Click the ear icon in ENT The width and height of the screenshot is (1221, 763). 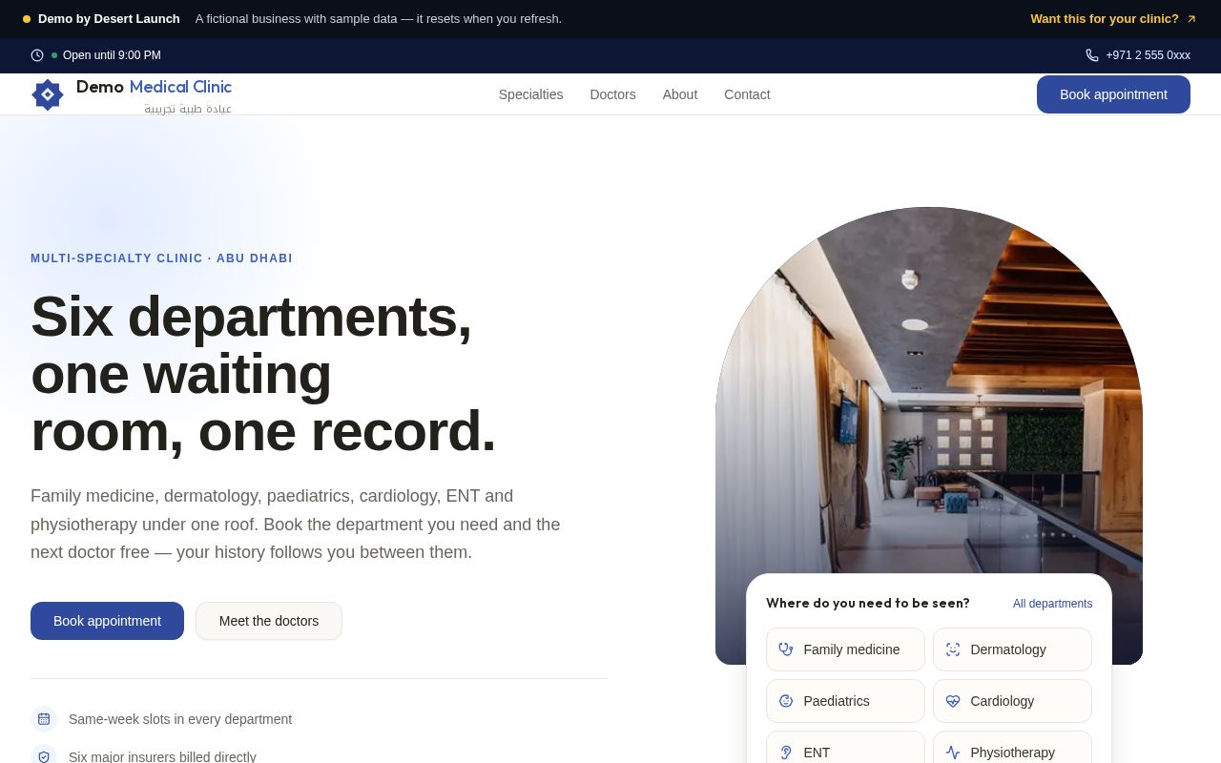point(786,753)
